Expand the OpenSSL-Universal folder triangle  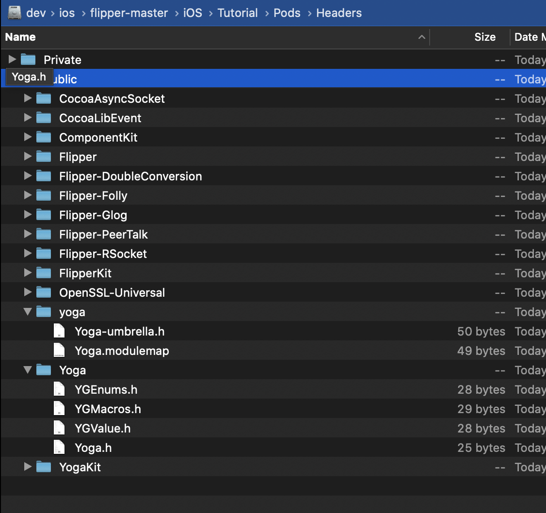(x=28, y=292)
